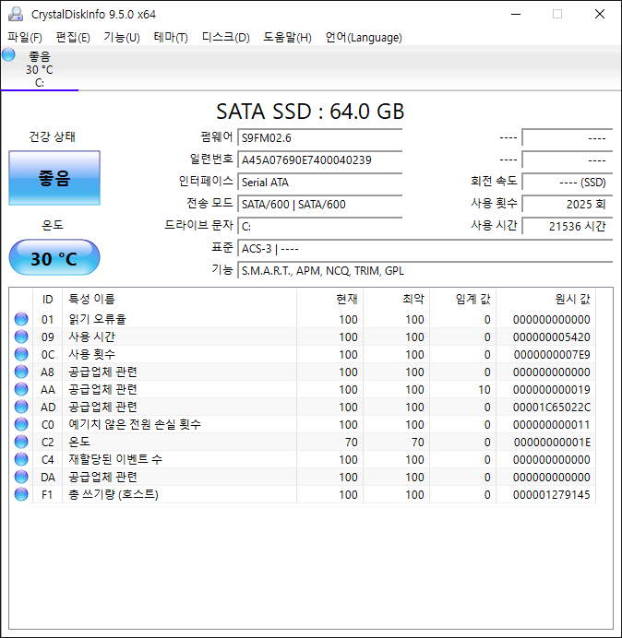The height and width of the screenshot is (638, 622).
Task: Click the 전송 모드 field SATA/600
Action: click(x=320, y=204)
